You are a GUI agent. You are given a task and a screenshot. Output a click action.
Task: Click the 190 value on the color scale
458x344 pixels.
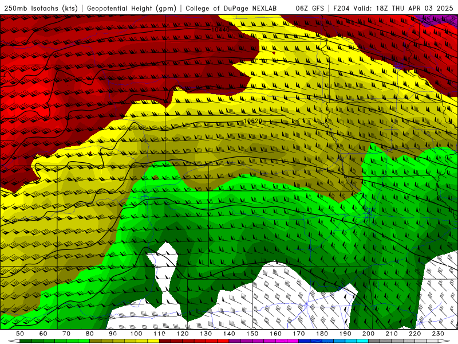[345, 334]
